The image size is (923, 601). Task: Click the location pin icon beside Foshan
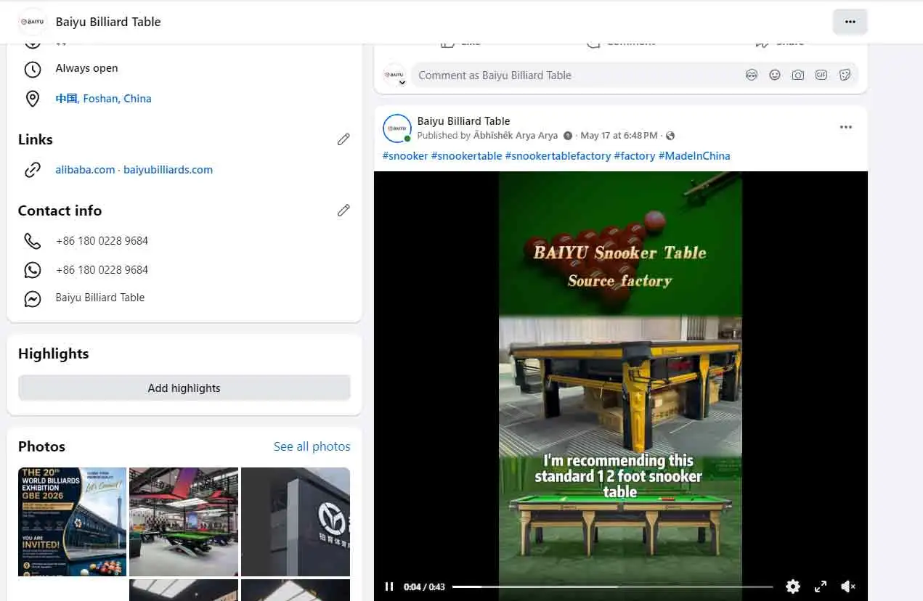point(33,99)
